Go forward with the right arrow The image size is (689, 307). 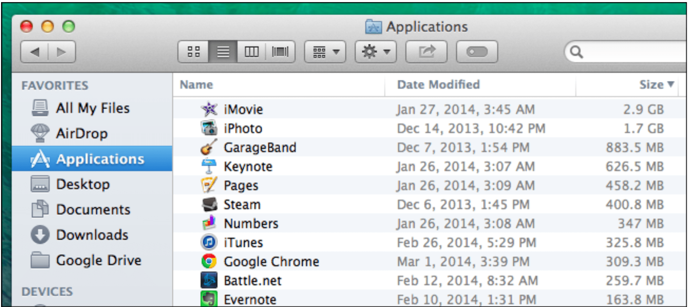[x=62, y=52]
